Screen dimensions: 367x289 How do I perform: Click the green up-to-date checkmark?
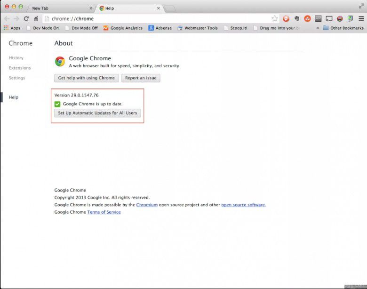pyautogui.click(x=57, y=104)
